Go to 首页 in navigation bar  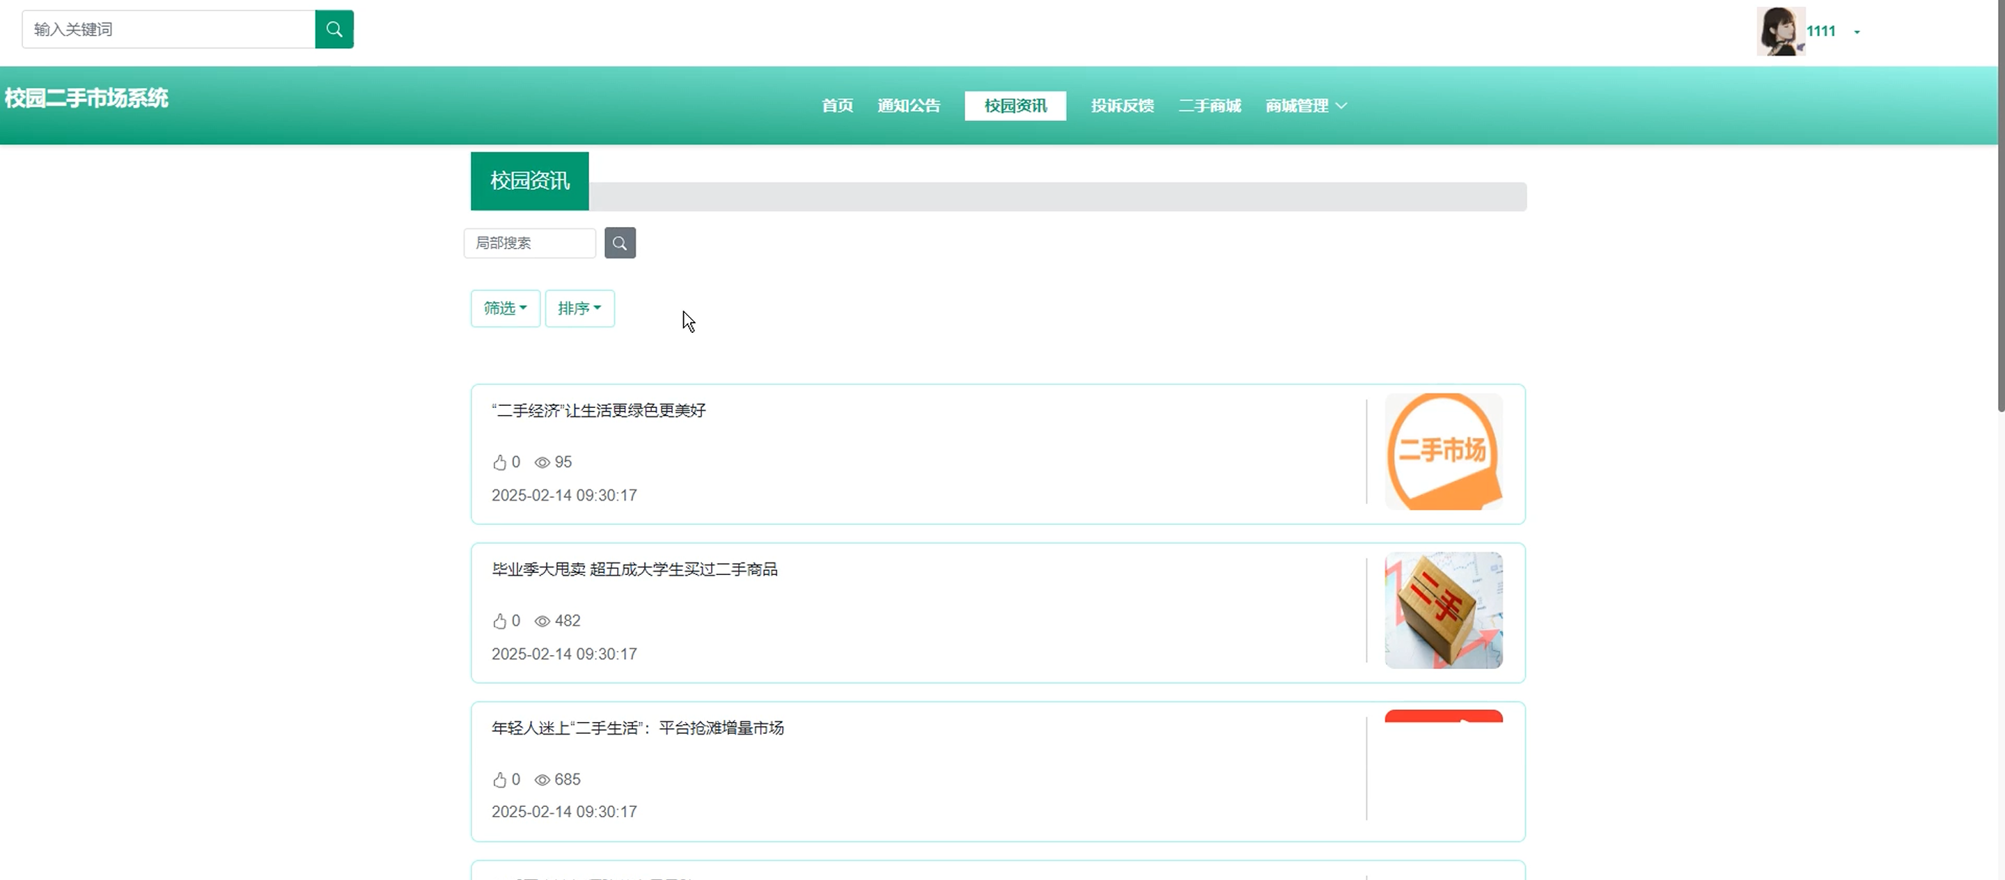coord(838,106)
